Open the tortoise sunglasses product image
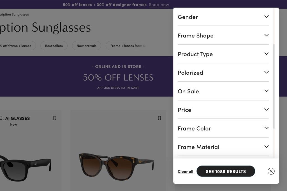The image size is (287, 191). tap(117, 166)
